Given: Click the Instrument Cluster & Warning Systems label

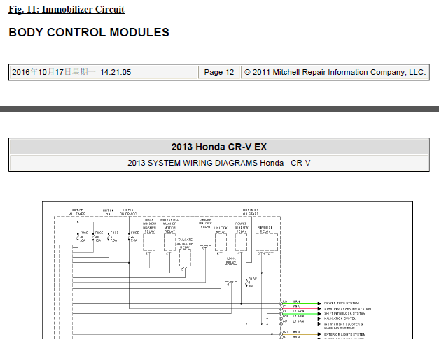Looking at the screenshot, I should tap(344, 326).
